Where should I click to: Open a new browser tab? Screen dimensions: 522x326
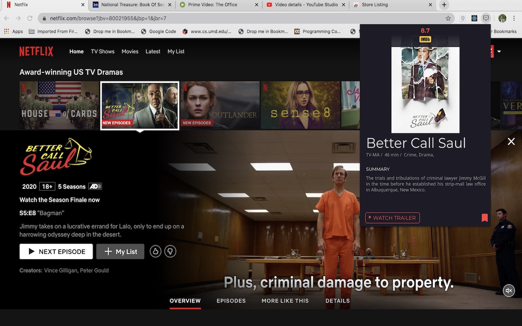click(444, 5)
